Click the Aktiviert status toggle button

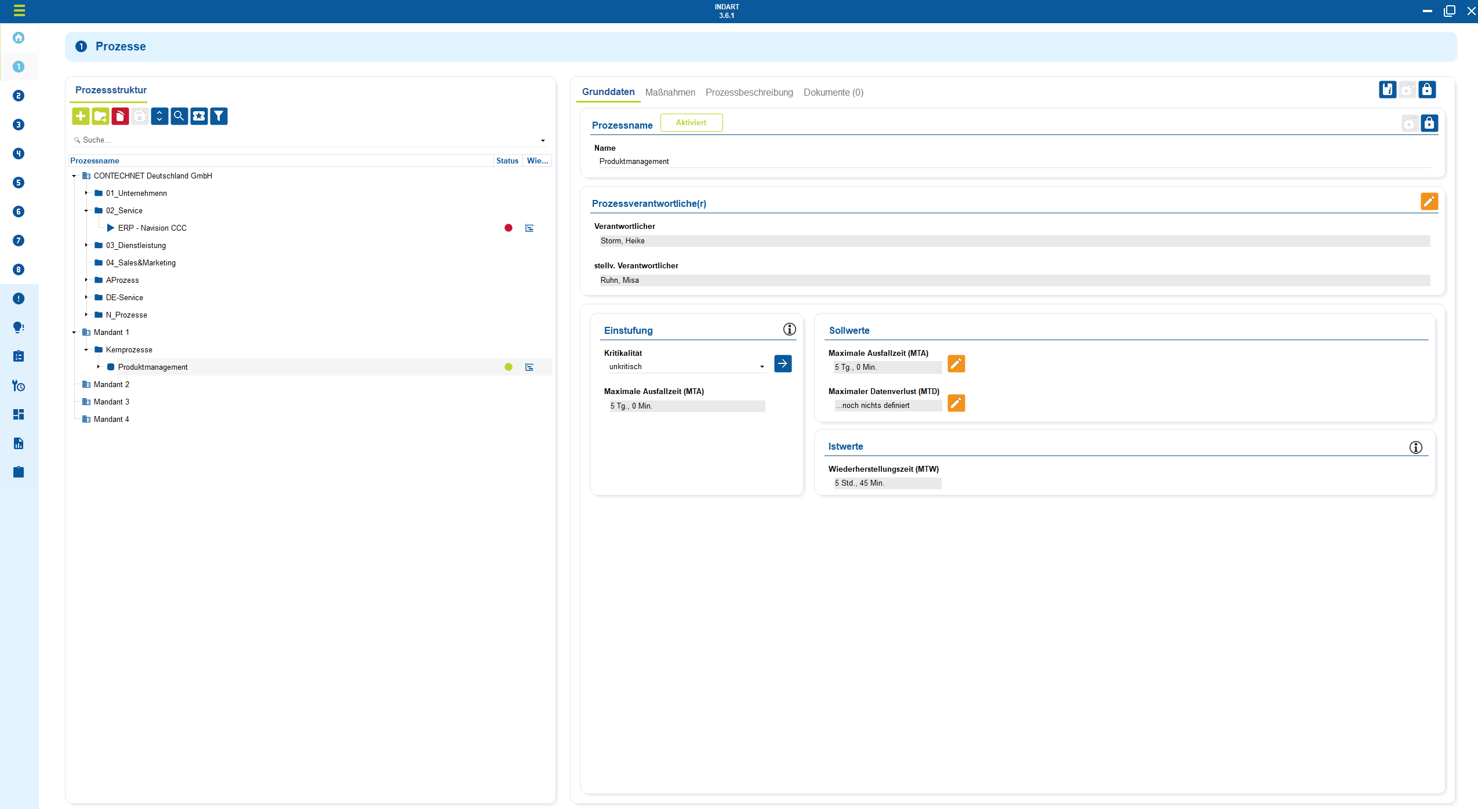click(x=691, y=122)
